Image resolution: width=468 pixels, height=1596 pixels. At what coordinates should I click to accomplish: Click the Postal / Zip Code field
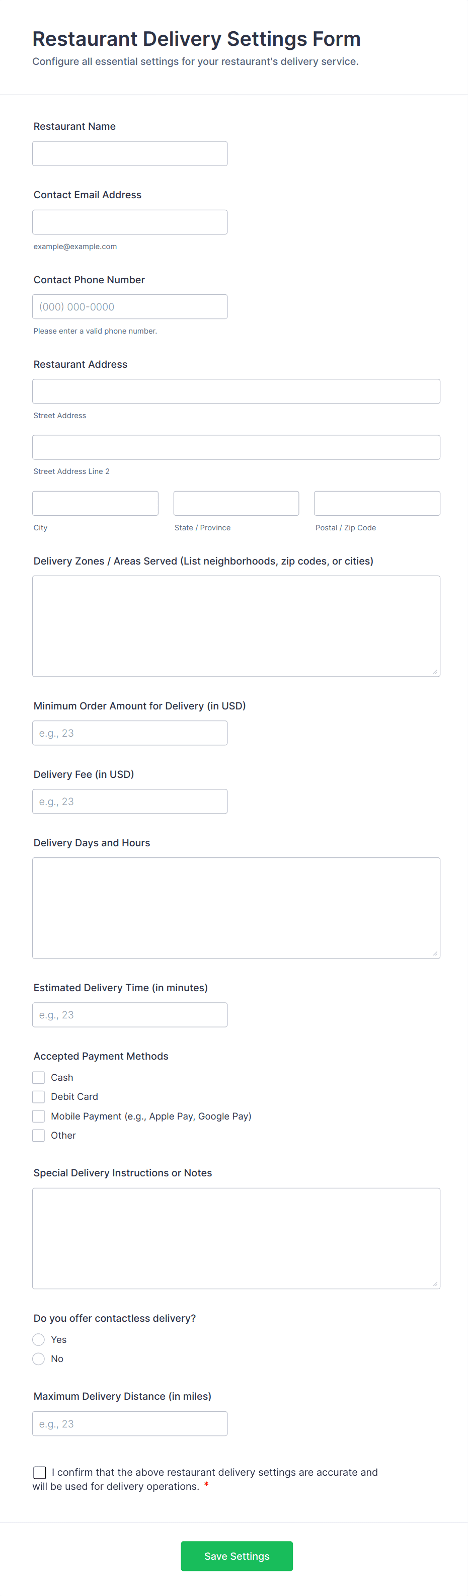pyautogui.click(x=376, y=503)
